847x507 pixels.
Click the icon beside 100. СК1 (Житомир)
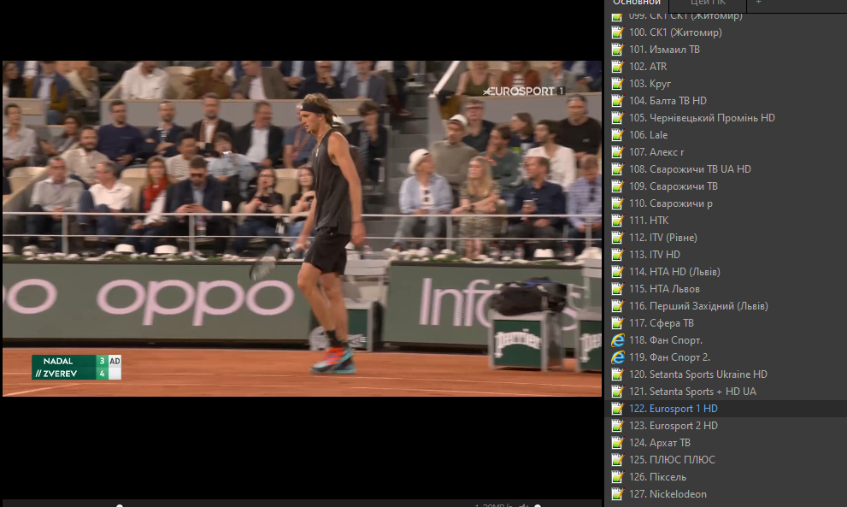point(617,32)
